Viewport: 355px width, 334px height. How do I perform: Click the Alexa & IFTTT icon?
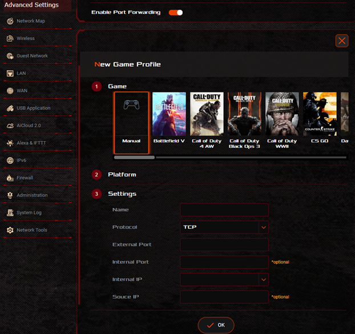pos(10,143)
